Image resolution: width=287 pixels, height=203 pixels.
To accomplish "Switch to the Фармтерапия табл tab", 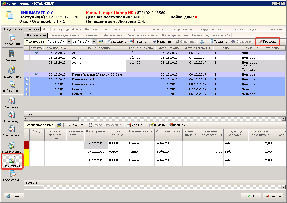I will point(175,35).
